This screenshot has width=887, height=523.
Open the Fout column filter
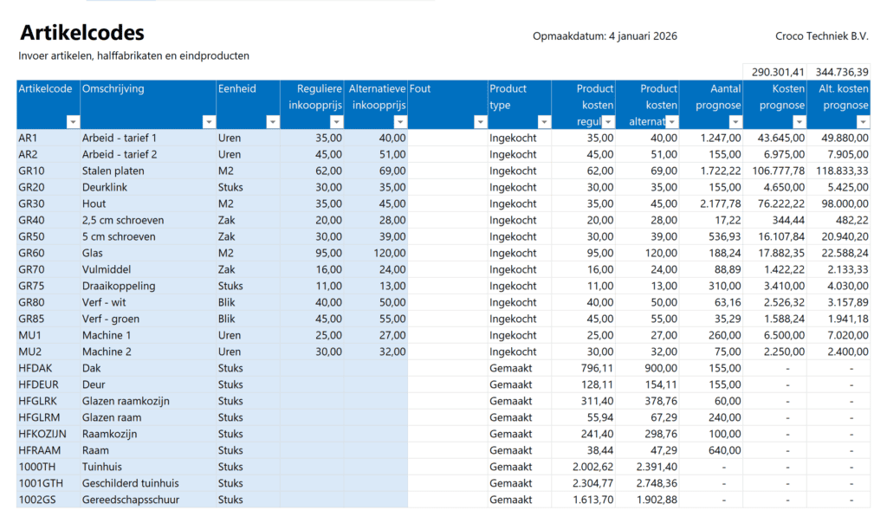coord(480,121)
